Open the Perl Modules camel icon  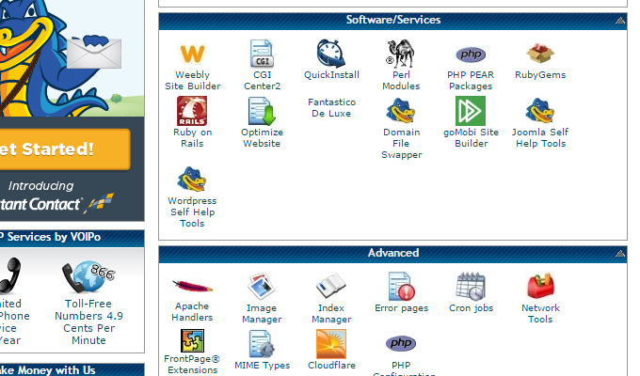400,54
